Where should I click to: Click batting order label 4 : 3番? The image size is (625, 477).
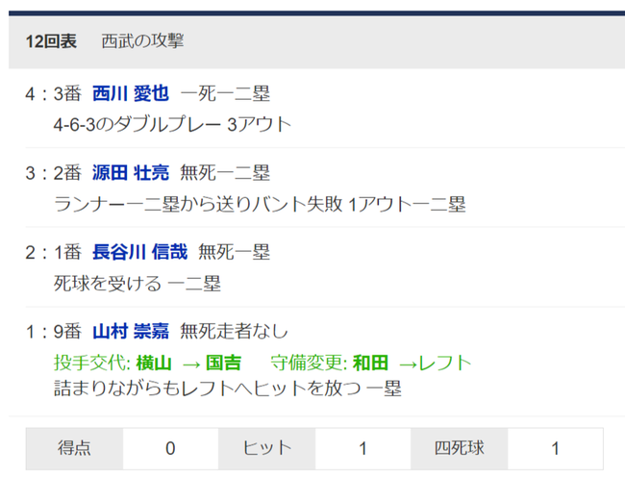[x=54, y=93]
